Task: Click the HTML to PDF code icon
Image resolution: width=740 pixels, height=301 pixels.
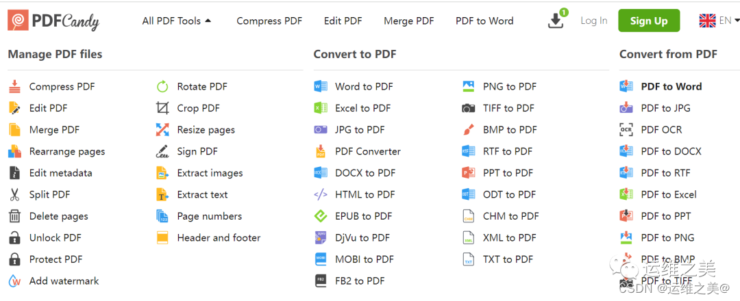Action: (x=321, y=195)
